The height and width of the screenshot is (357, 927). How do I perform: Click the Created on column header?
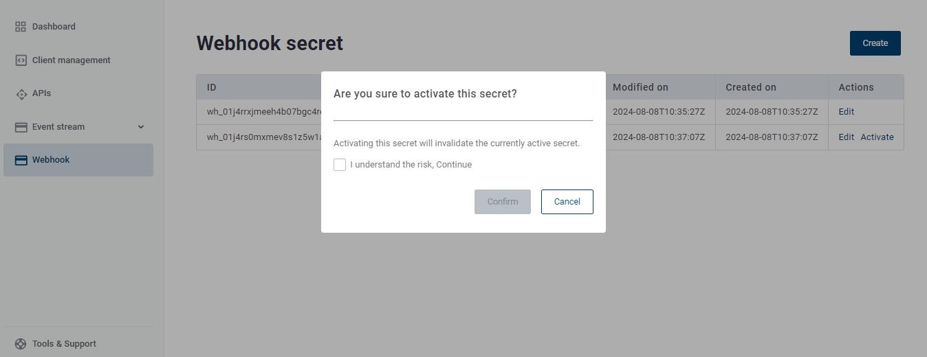pos(751,87)
